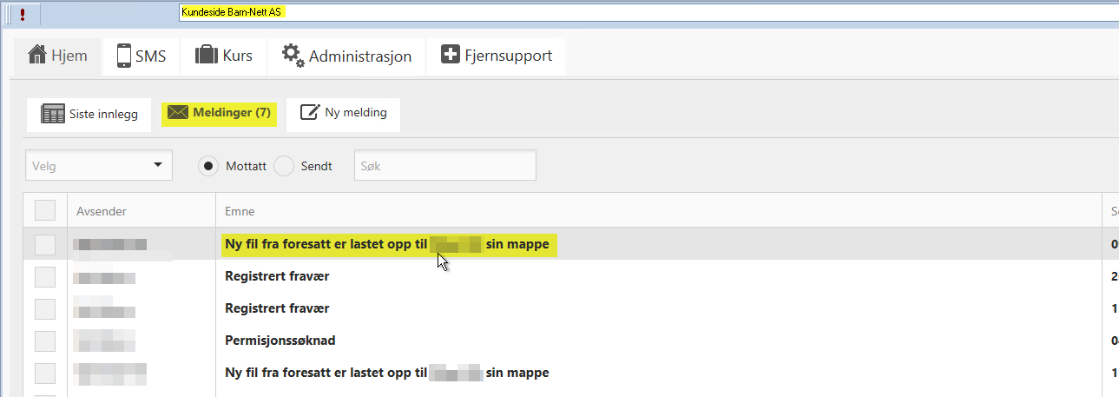
Task: Click the Søk search field
Action: [x=444, y=165]
